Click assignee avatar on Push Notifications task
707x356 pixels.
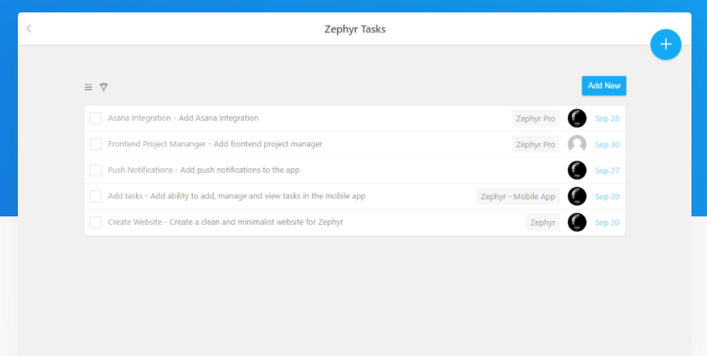coord(576,171)
